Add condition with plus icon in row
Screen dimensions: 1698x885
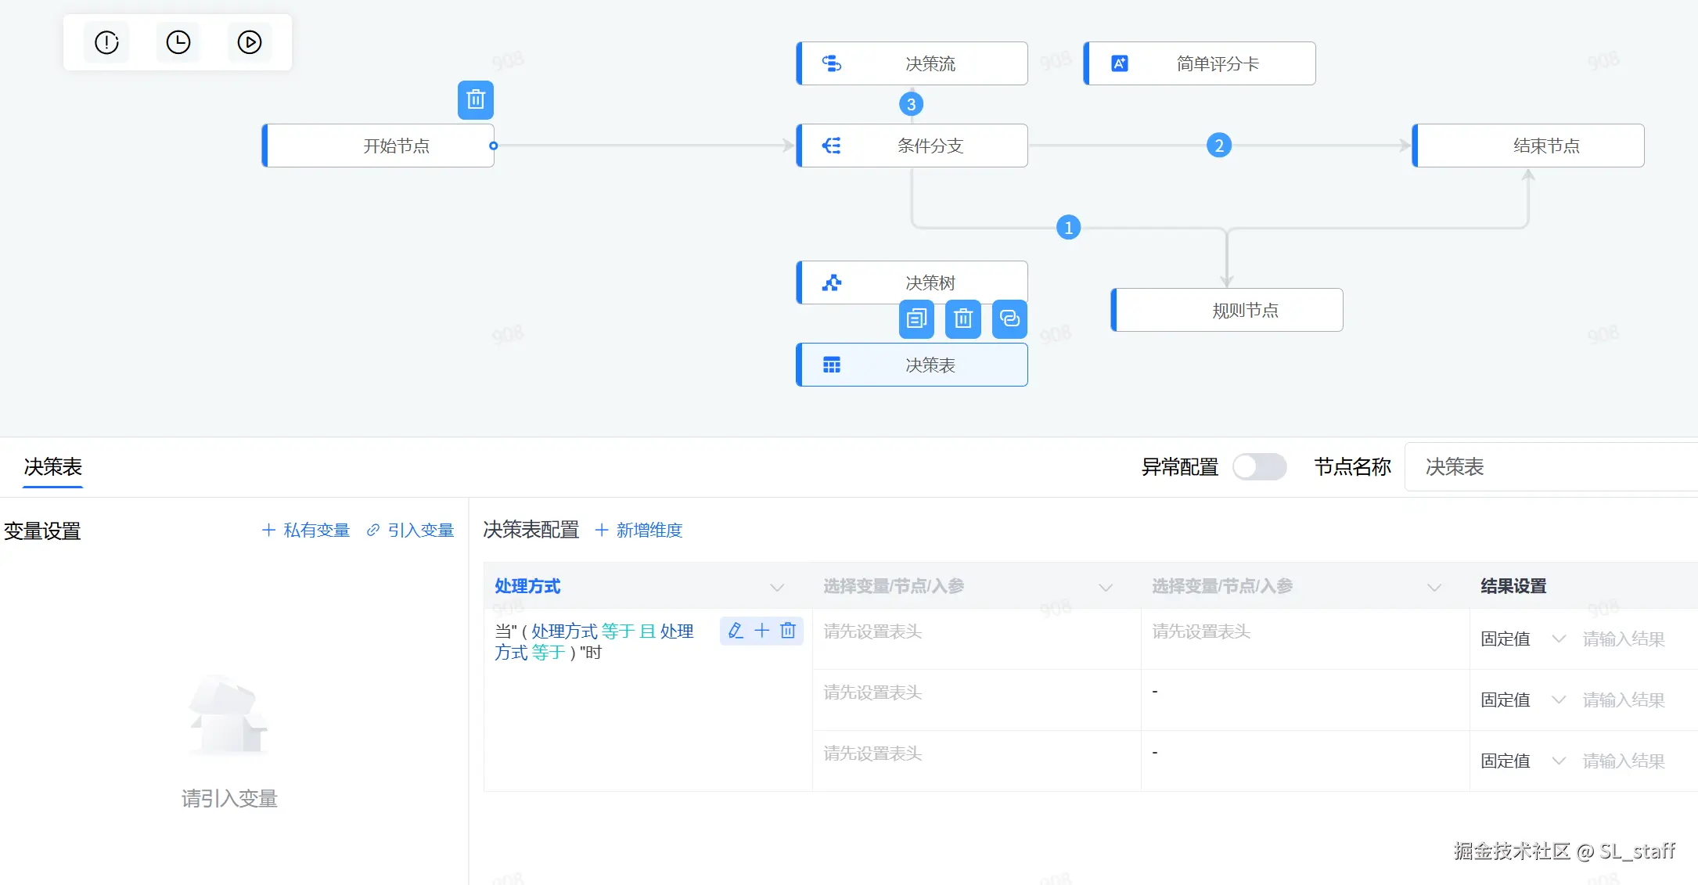tap(761, 631)
